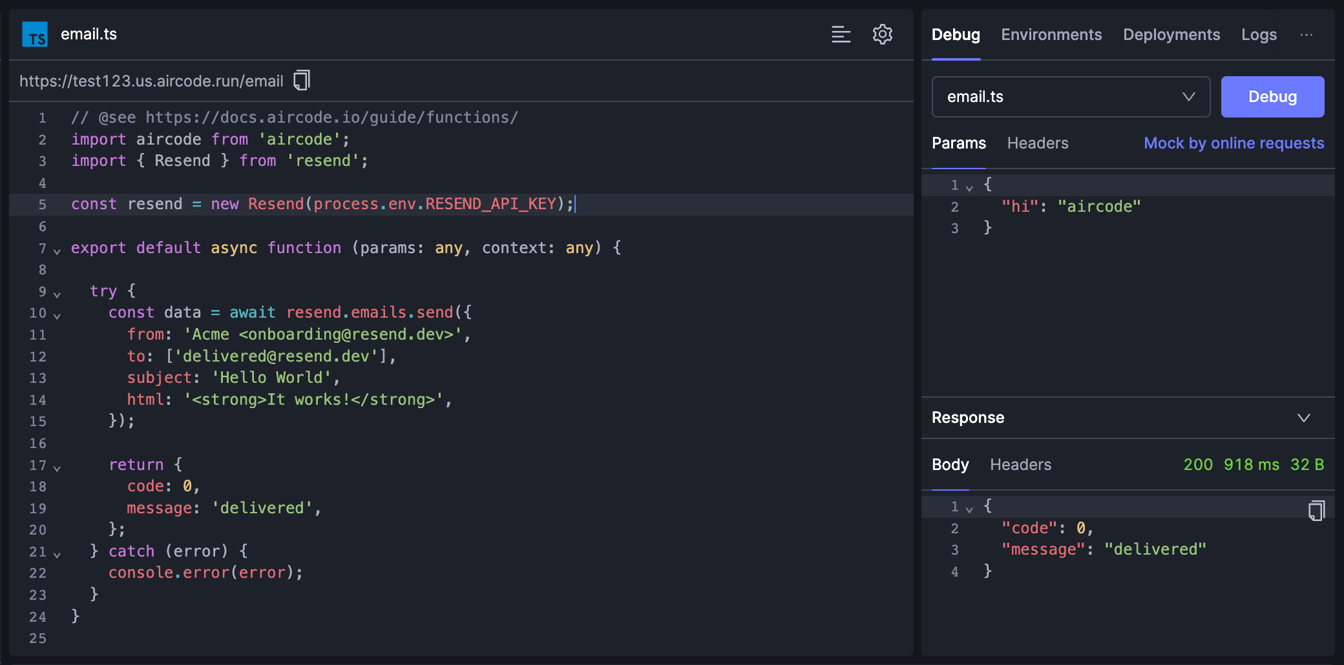This screenshot has height=665, width=1344.
Task: Collapse the response JSON object fold
Action: tap(969, 509)
